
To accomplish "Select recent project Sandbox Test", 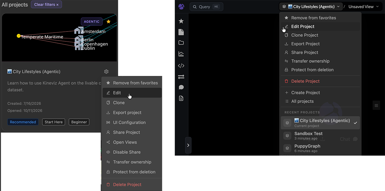I will 320,136.
